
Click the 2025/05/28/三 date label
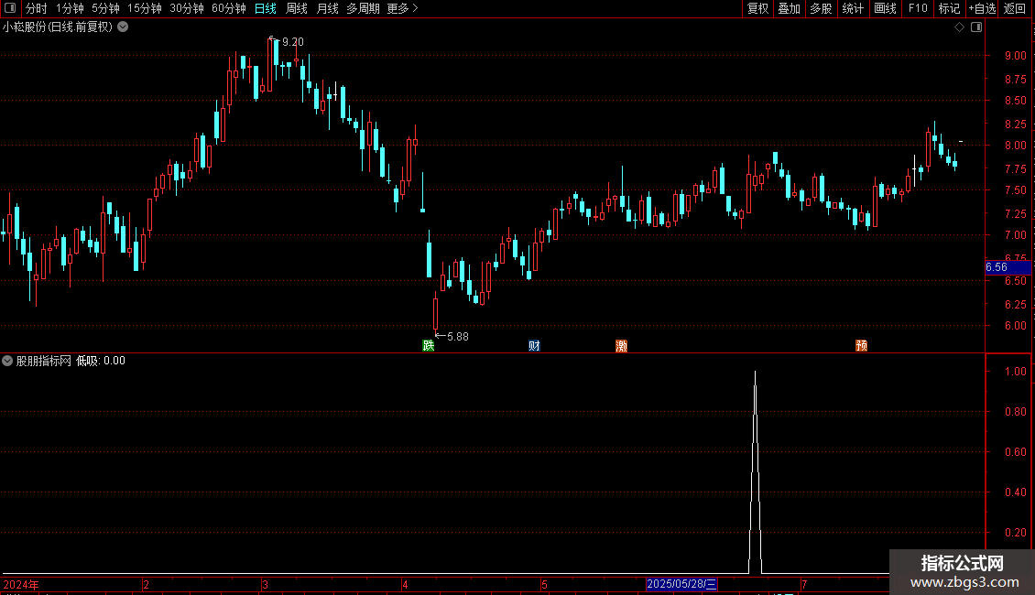[x=681, y=584]
